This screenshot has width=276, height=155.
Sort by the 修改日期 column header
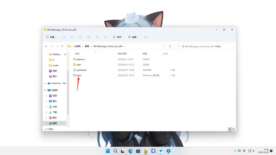pos(122,54)
